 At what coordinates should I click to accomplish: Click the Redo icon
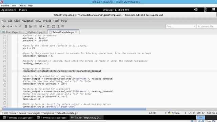click(20, 26)
